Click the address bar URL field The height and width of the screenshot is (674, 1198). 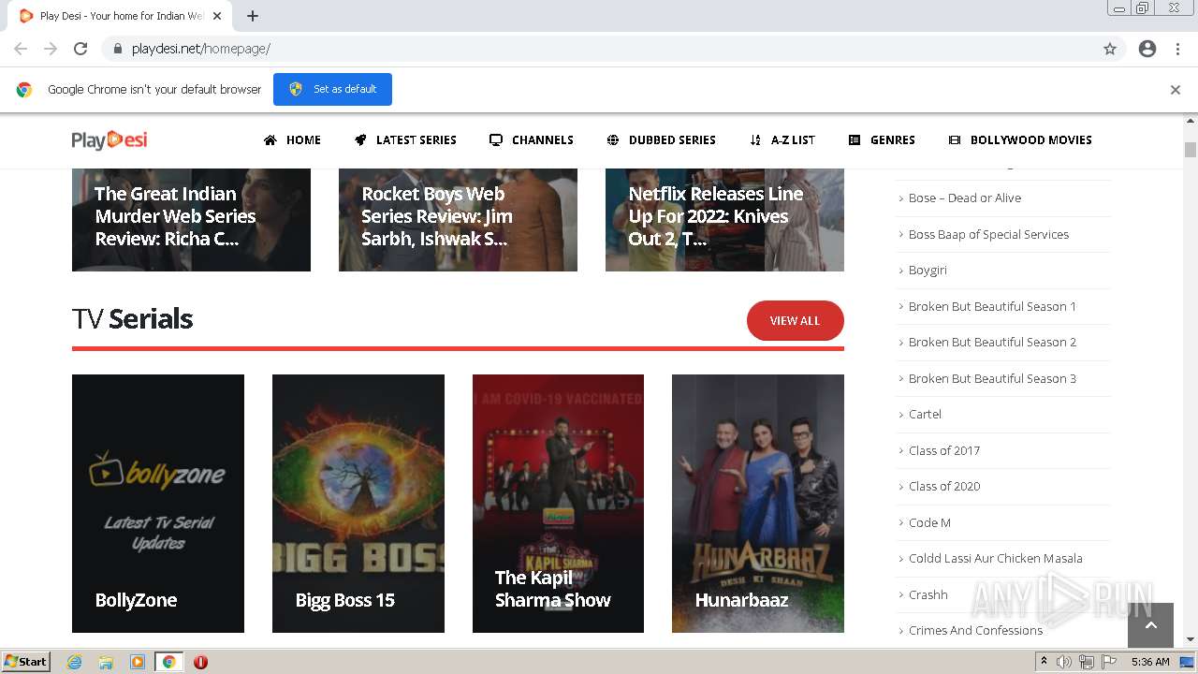[612, 49]
